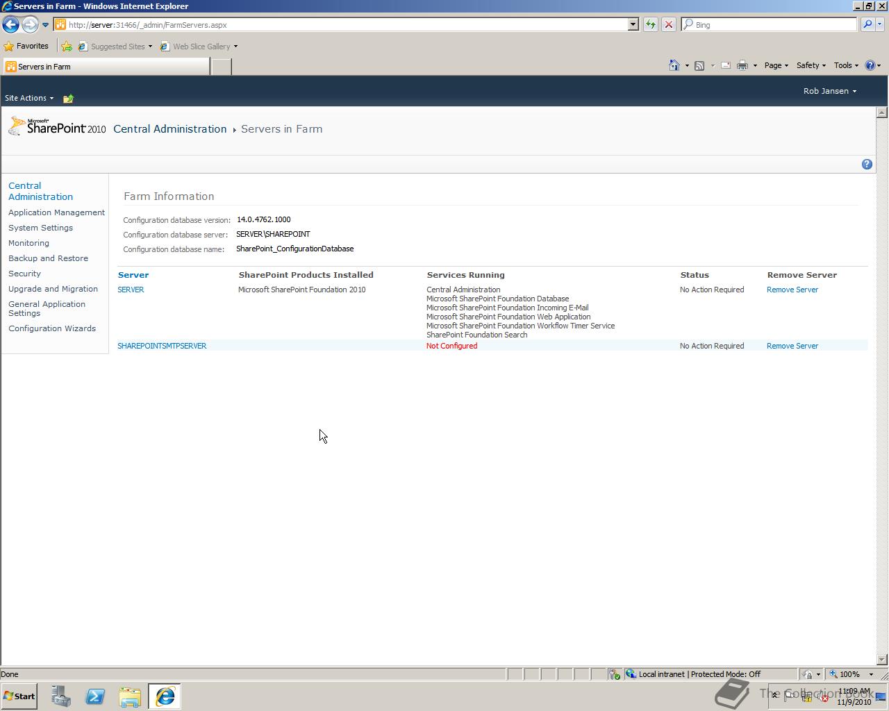
Task: Click SharePoint_ConfigurationDatabase name text
Action: (x=294, y=249)
